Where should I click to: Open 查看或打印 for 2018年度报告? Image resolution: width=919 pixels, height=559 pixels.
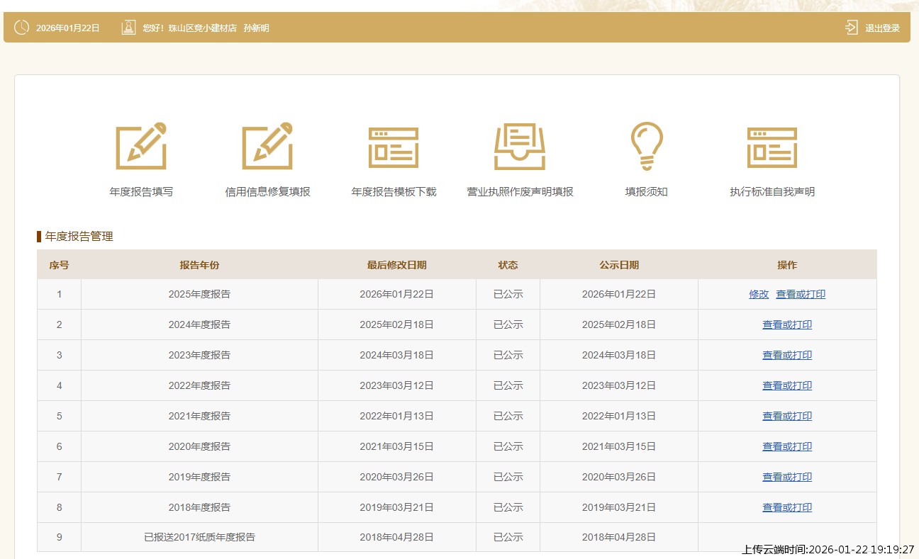pyautogui.click(x=787, y=507)
